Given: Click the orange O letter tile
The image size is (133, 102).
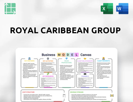Looking at the screenshot, I should tap(64, 55).
